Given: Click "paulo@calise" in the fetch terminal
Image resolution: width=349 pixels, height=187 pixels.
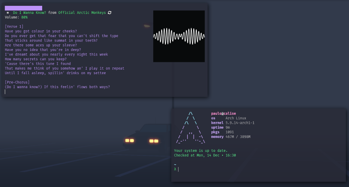Looking at the screenshot, I should 223,113.
